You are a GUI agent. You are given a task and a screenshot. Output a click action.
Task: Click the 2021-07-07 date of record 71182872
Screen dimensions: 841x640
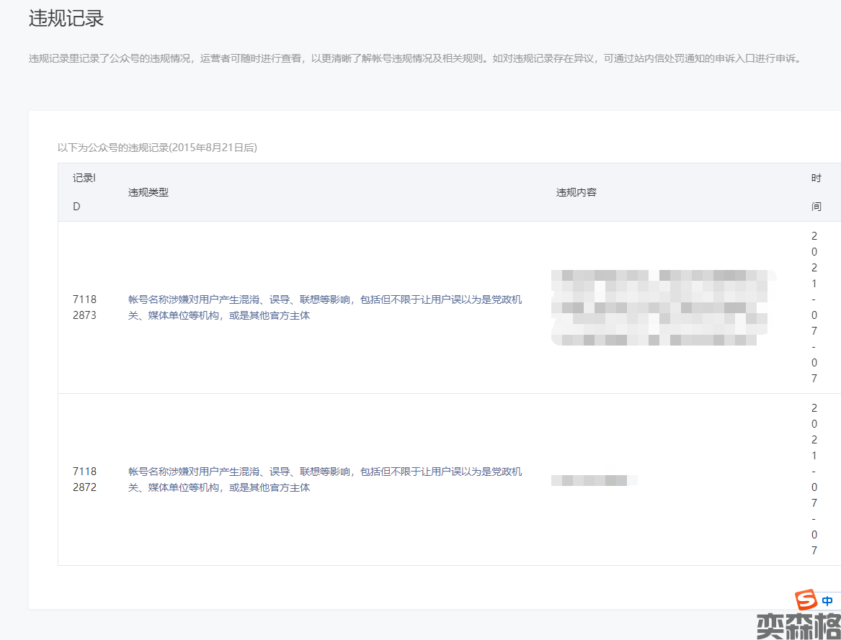coord(814,479)
